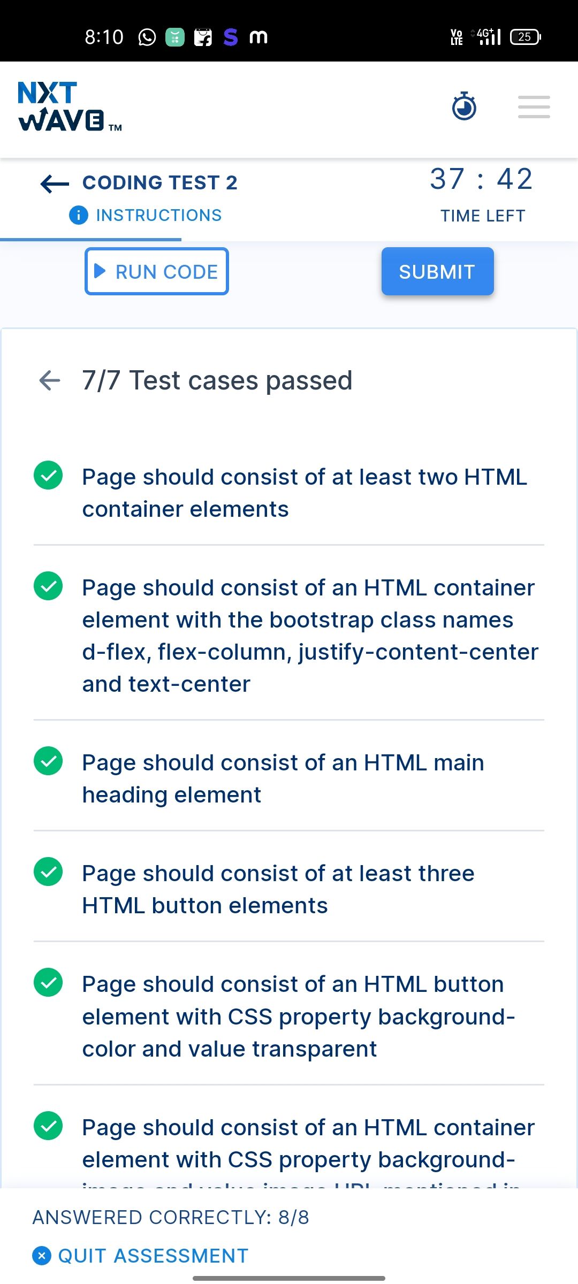Click the 37:42 time left countdown
Screen dimensions: 578x1284
pyautogui.click(x=482, y=179)
